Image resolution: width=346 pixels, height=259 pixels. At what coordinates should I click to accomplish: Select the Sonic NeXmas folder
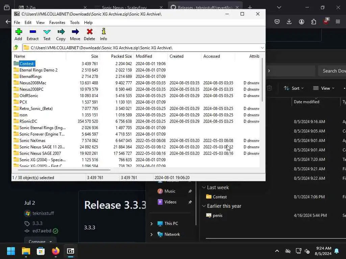(32, 141)
